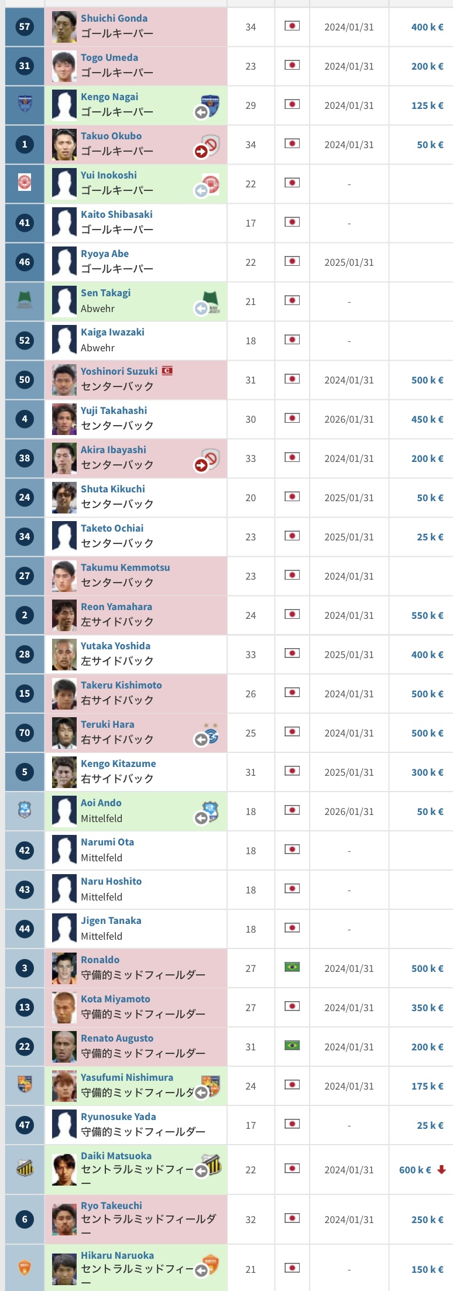Click the red departure arrow on Takuo Okubo
The width and height of the screenshot is (453, 1291).
pos(201,152)
